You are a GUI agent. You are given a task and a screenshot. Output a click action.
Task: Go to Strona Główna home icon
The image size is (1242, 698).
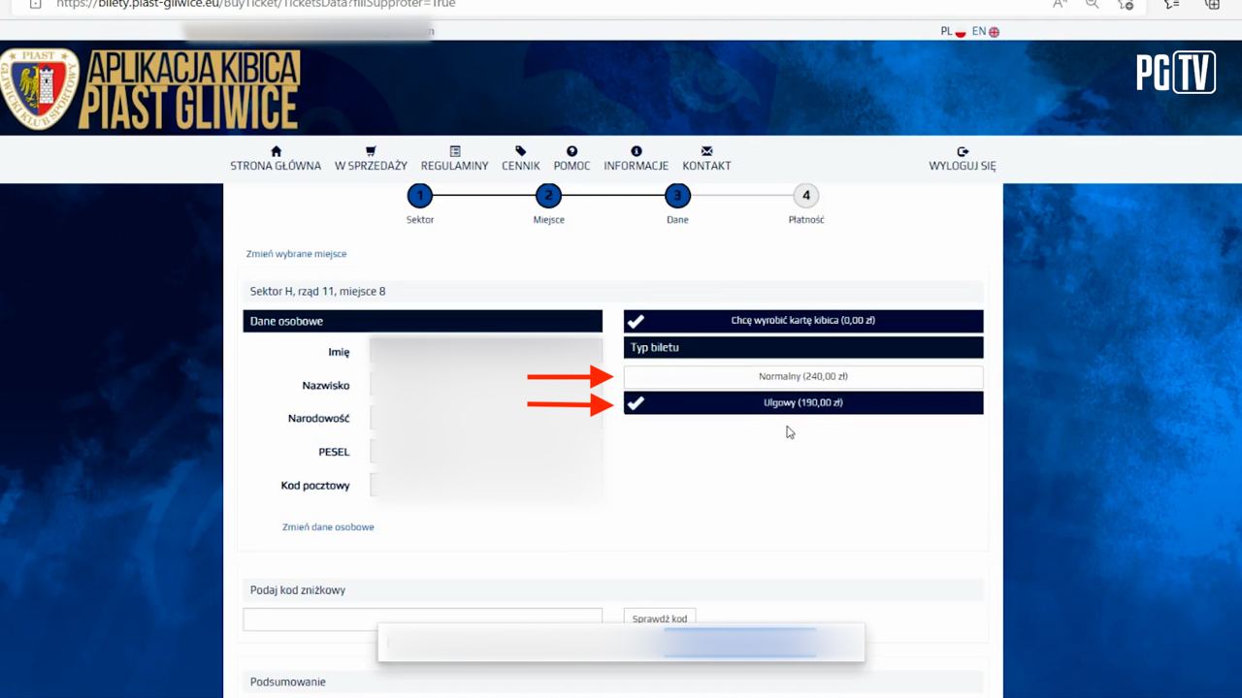[x=276, y=152]
